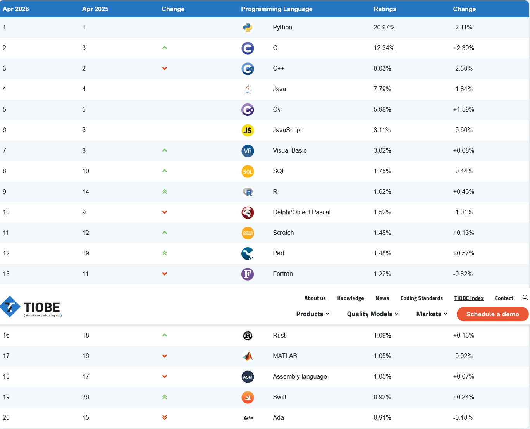Image resolution: width=530 pixels, height=429 pixels.
Task: Expand the Quality Models dropdown menu
Action: point(373,314)
